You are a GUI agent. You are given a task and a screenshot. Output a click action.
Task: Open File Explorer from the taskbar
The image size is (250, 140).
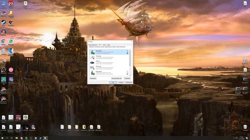[x=16, y=138]
